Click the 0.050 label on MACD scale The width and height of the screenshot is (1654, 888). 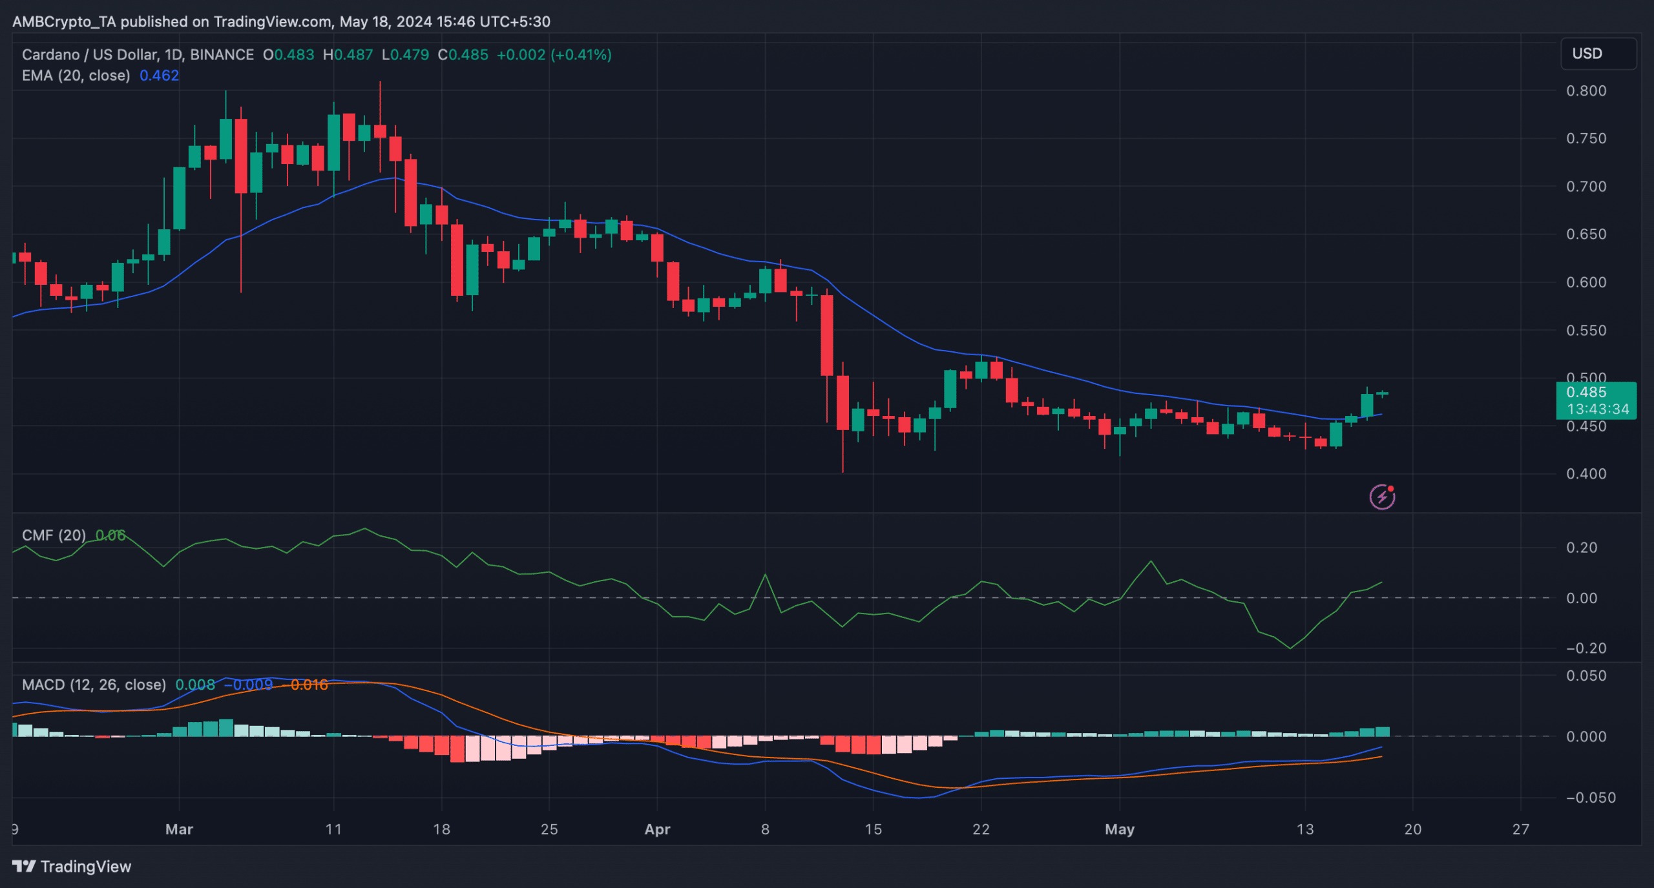tap(1586, 676)
